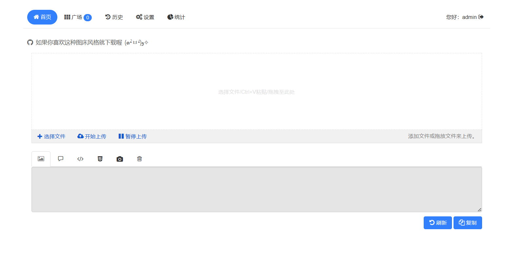Click the 复制 copy button
525x271 pixels.
(x=468, y=223)
